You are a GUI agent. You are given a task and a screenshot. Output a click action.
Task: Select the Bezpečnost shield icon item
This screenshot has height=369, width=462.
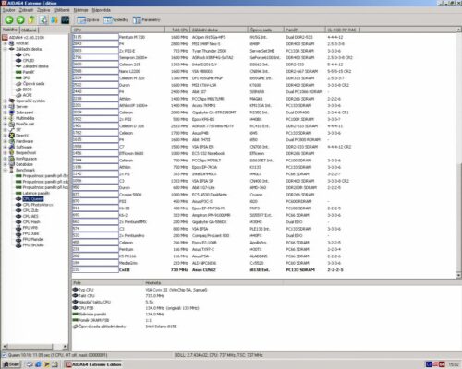[x=12, y=153]
